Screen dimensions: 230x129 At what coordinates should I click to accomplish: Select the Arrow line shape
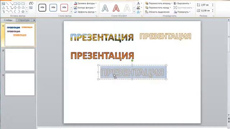[11, 4]
